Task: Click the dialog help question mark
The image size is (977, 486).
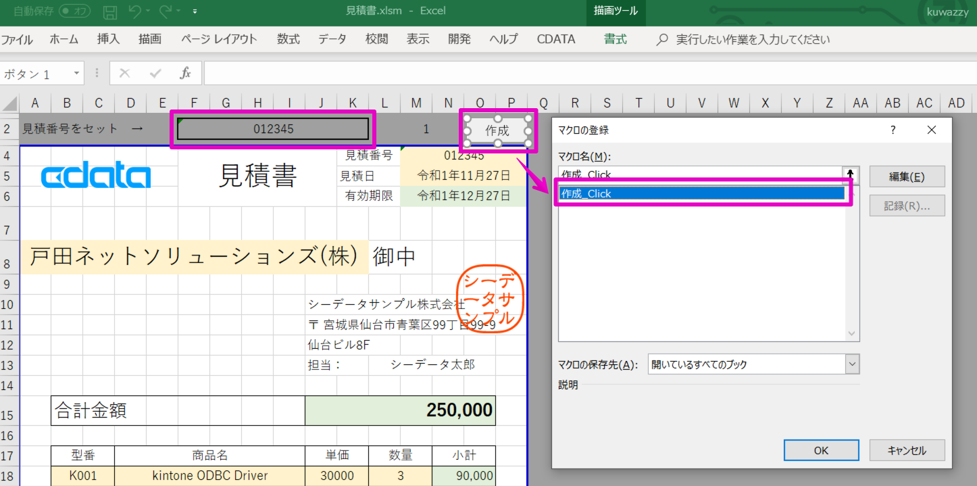Action: 893,130
